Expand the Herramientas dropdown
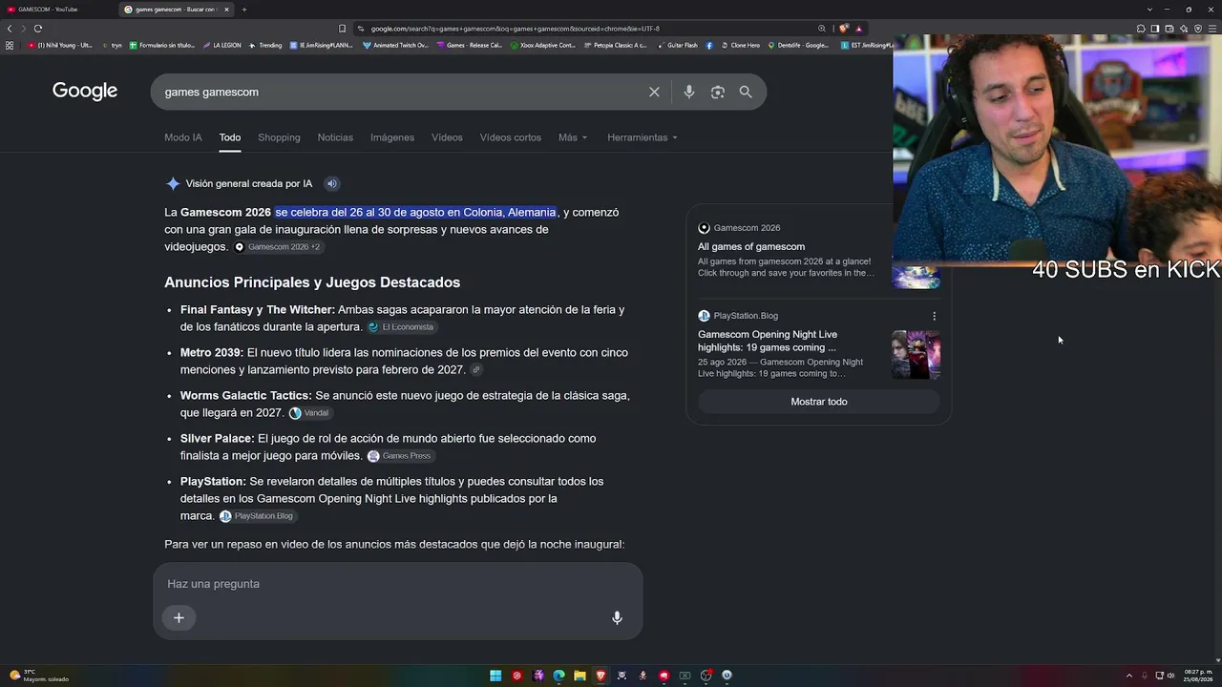 point(643,137)
